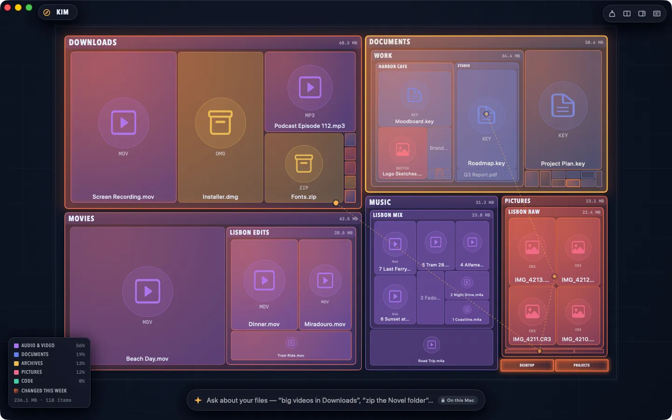Open the Desktop folder block
Screen dimensions: 672x420
point(527,365)
